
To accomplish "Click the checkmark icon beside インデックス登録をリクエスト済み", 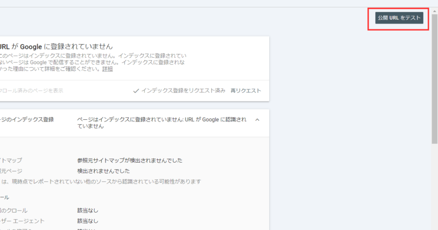I will pyautogui.click(x=136, y=91).
